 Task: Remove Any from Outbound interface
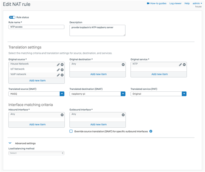click(x=123, y=115)
